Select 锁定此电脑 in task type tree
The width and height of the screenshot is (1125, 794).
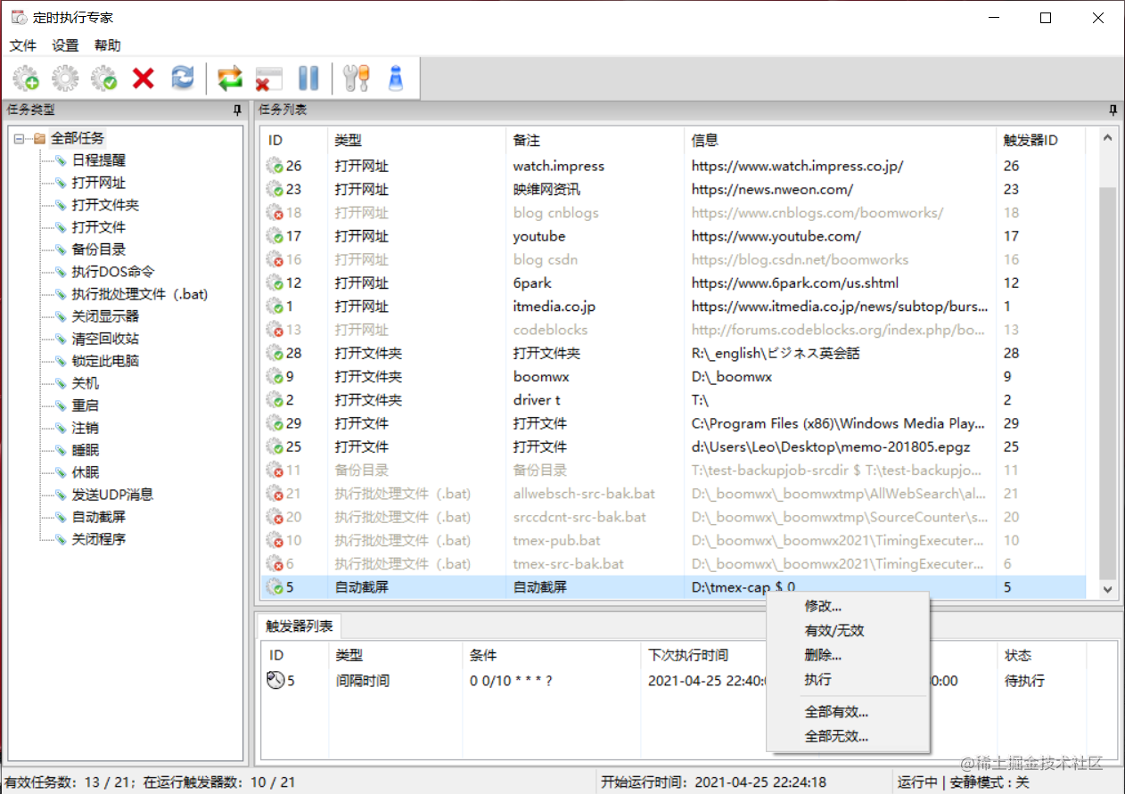click(105, 361)
